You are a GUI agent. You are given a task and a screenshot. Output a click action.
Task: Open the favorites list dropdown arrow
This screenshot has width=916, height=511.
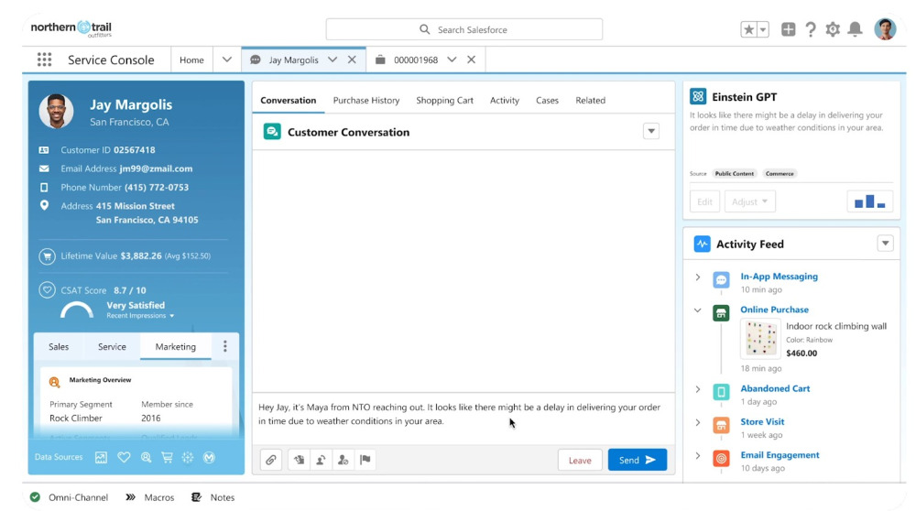click(x=763, y=29)
